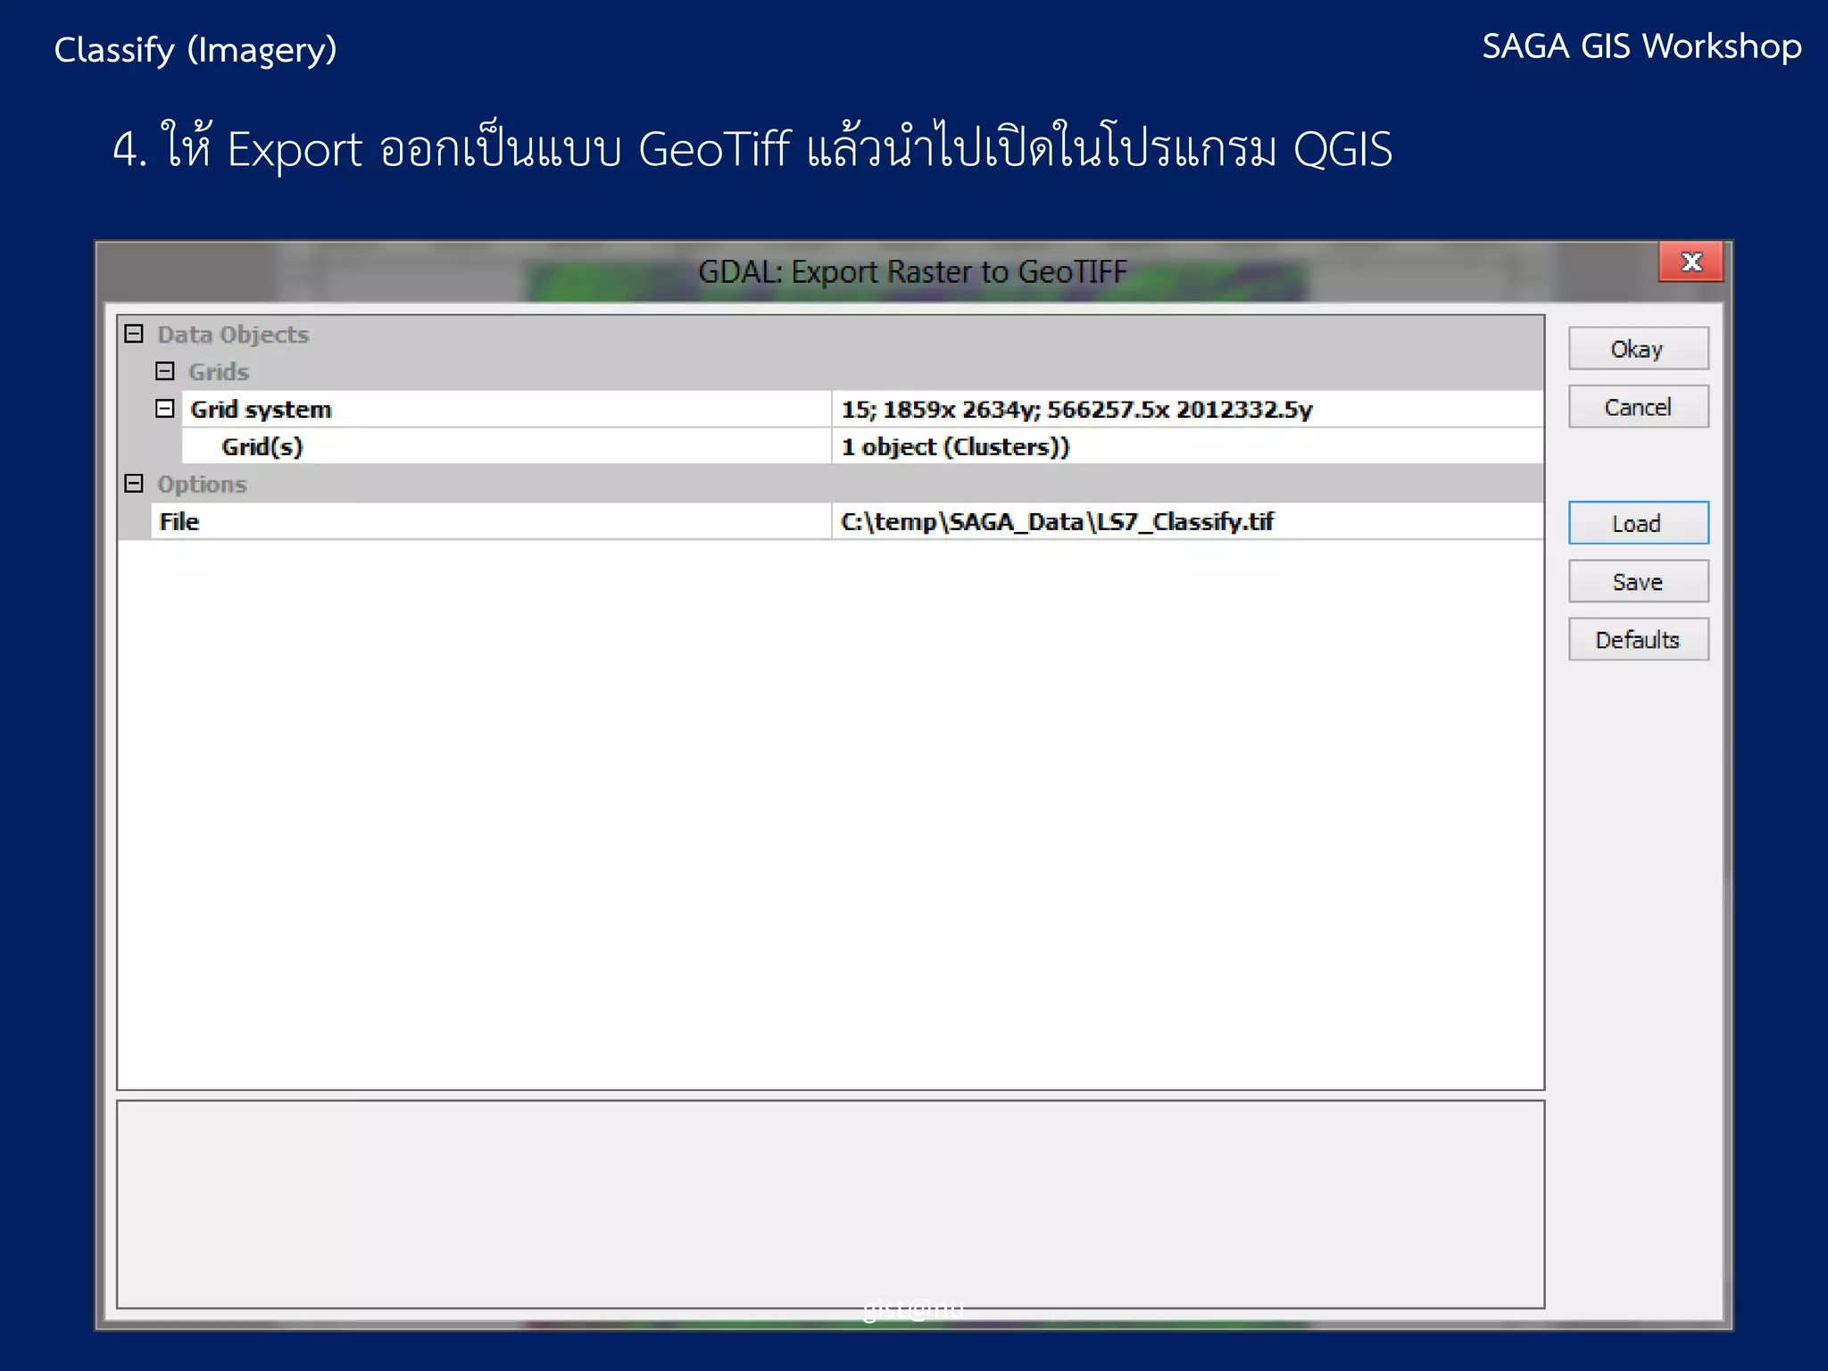Close the GDAL export dialog
Screen dimensions: 1828x1371
click(x=1691, y=262)
